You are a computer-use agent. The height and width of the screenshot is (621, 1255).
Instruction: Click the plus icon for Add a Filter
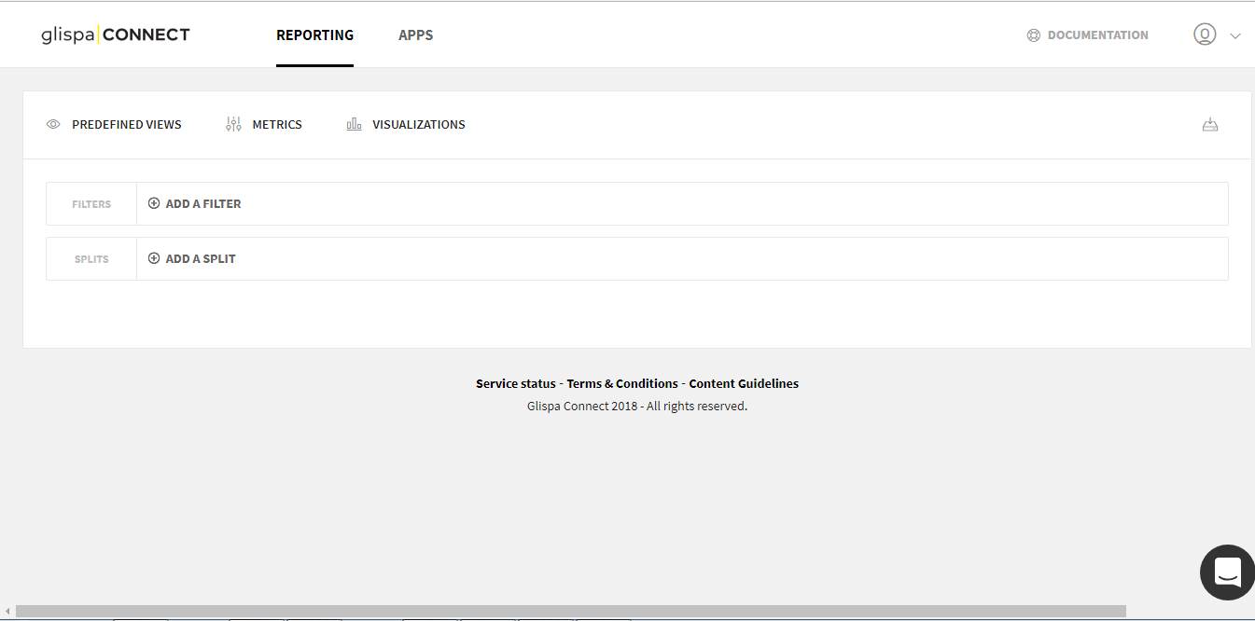tap(154, 203)
